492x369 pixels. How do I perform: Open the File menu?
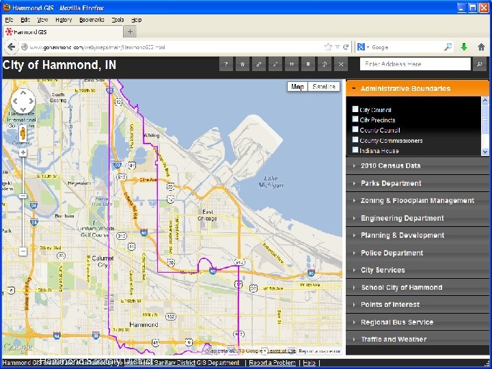click(9, 20)
